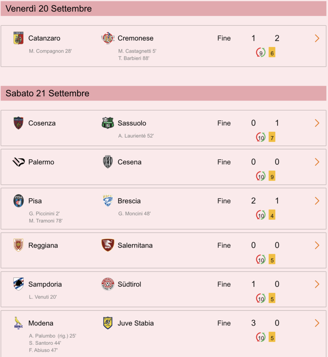Click the round 9 indicator under Catanzaro score
This screenshot has width=328, height=357.
pos(261,53)
